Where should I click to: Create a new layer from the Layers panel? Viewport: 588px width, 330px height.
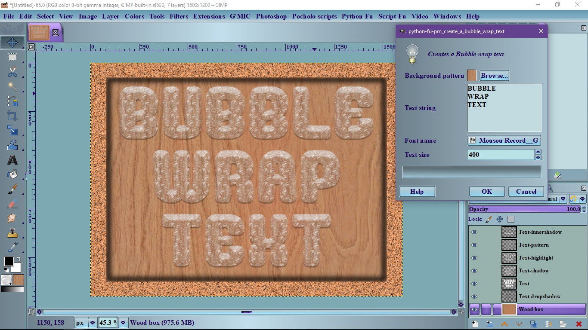pyautogui.click(x=474, y=324)
